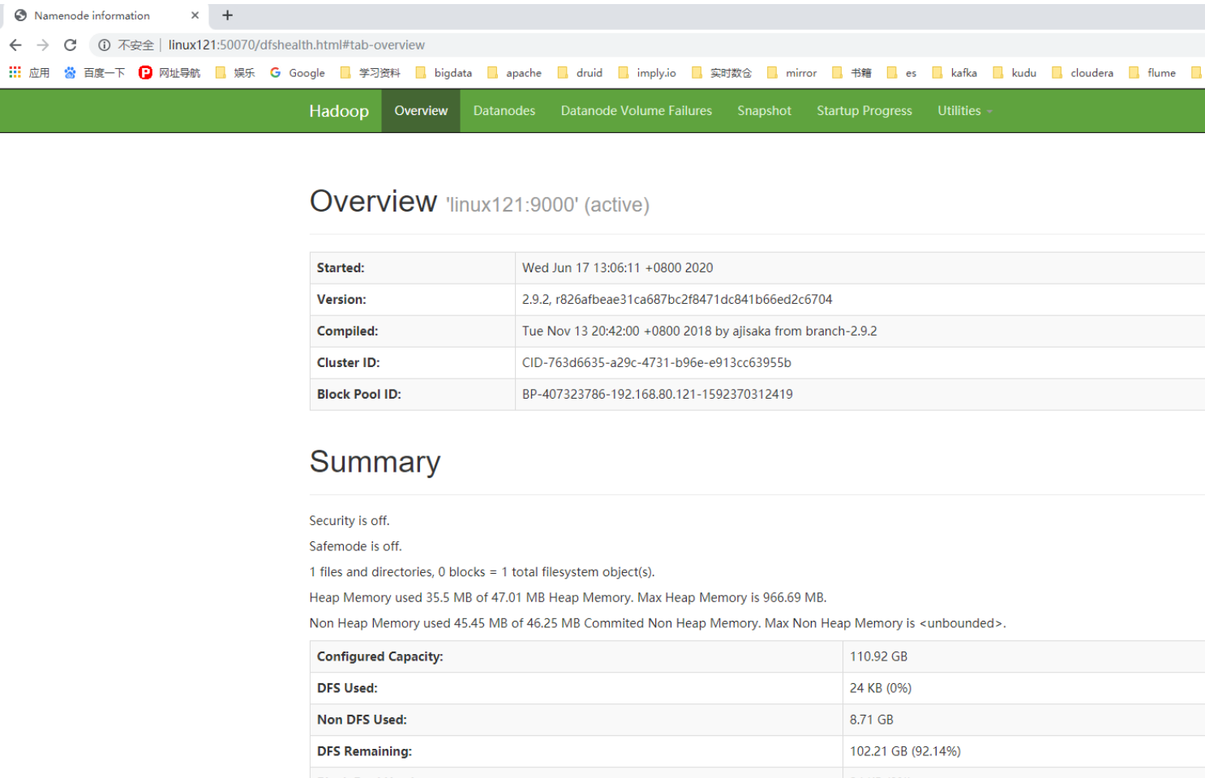
Task: Open the 书籍 bookmark folder
Action: click(852, 72)
